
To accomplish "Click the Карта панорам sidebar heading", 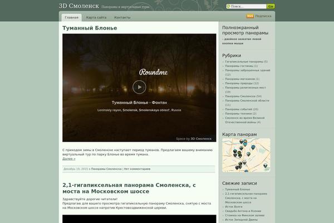I will click(239, 134).
